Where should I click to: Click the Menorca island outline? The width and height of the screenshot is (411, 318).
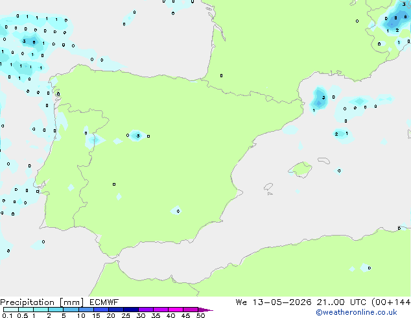(324, 160)
